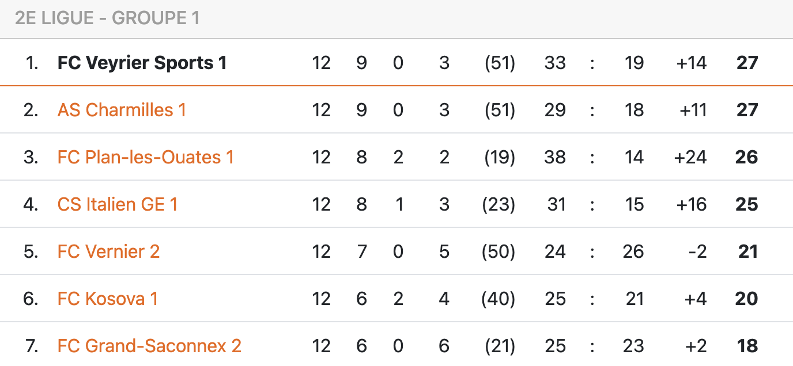Click FC Grand-Saconnex's 18 points total

[747, 346]
